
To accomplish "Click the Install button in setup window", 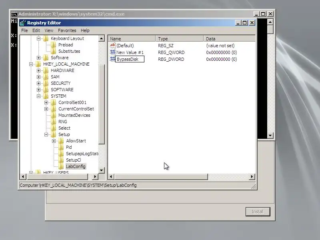I will pyautogui.click(x=258, y=212).
